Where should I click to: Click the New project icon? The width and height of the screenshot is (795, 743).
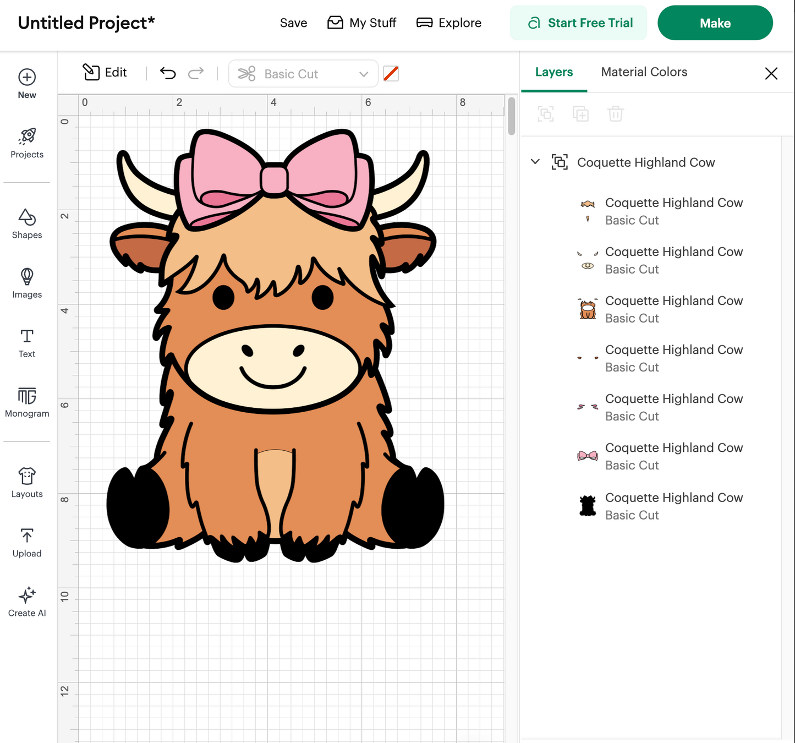tap(27, 77)
